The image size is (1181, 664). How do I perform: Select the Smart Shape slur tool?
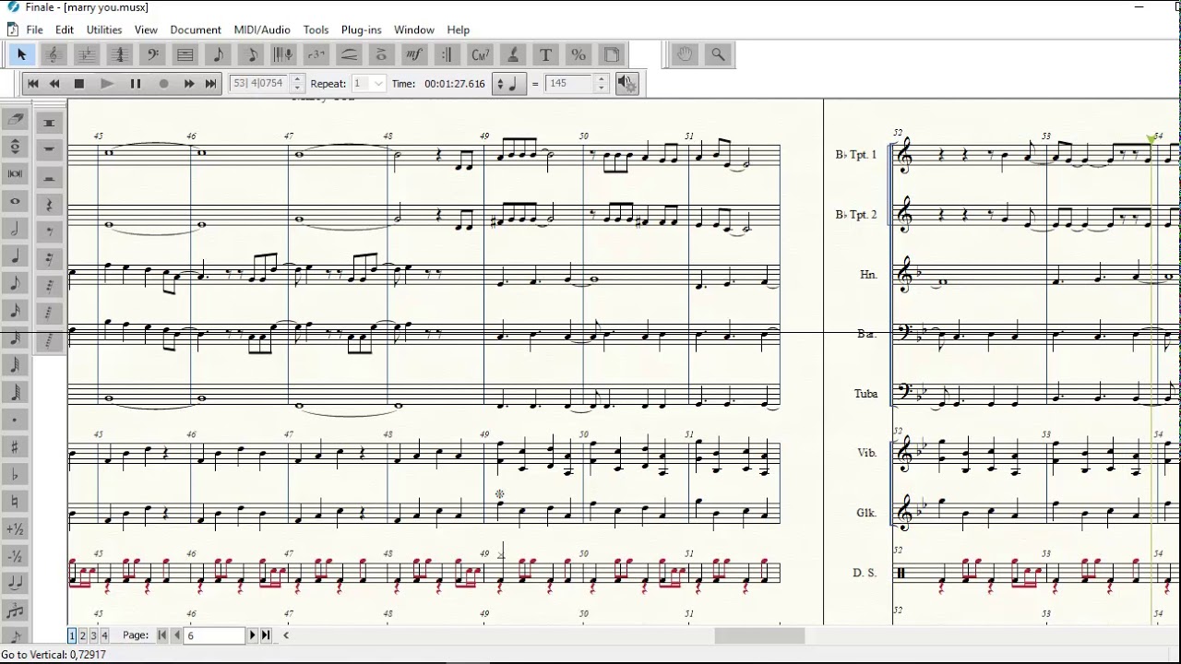(349, 54)
